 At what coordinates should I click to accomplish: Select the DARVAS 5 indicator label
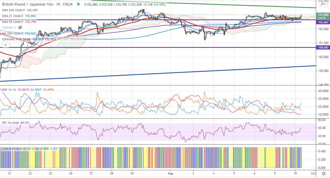coord(8,28)
